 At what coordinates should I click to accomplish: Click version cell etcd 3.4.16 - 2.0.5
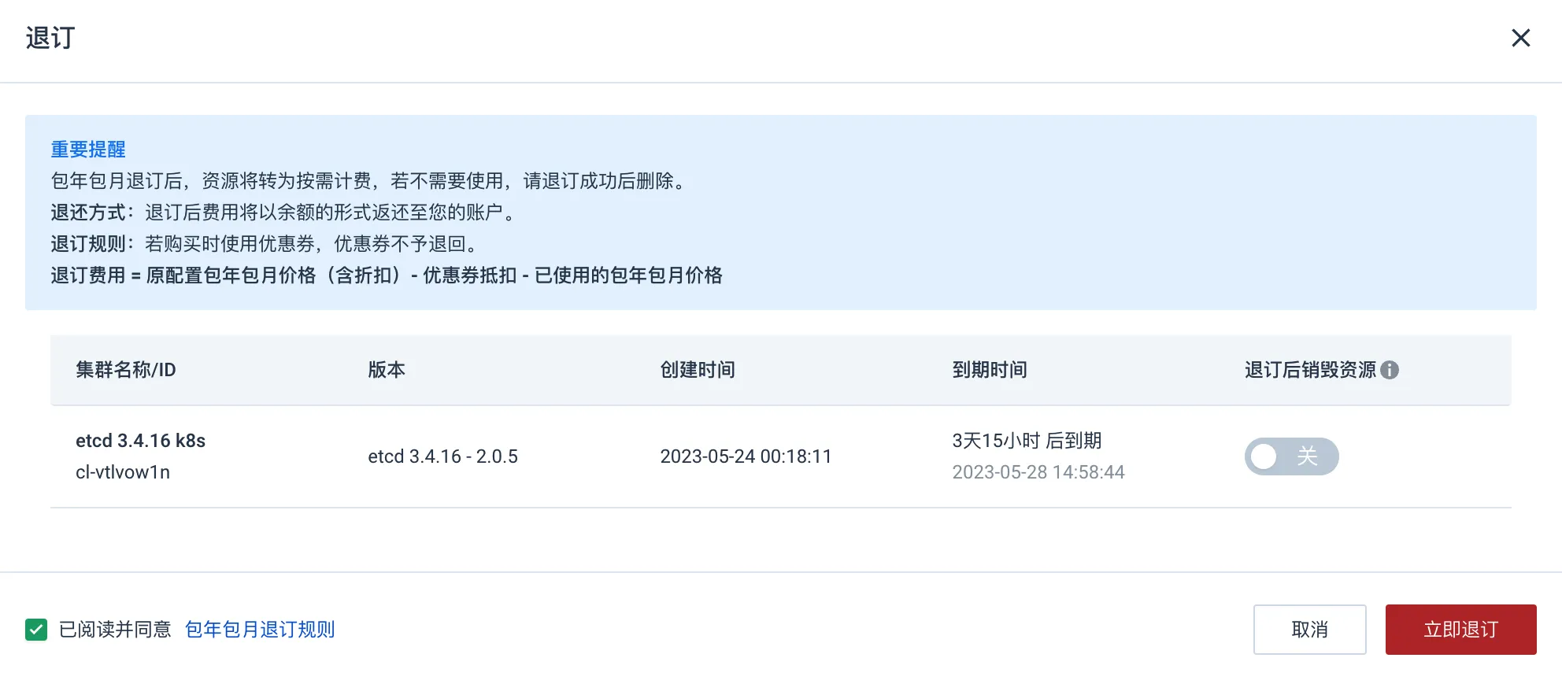[442, 456]
